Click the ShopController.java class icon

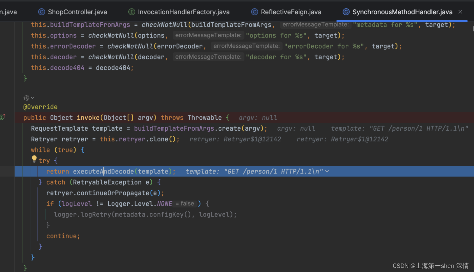pyautogui.click(x=41, y=12)
